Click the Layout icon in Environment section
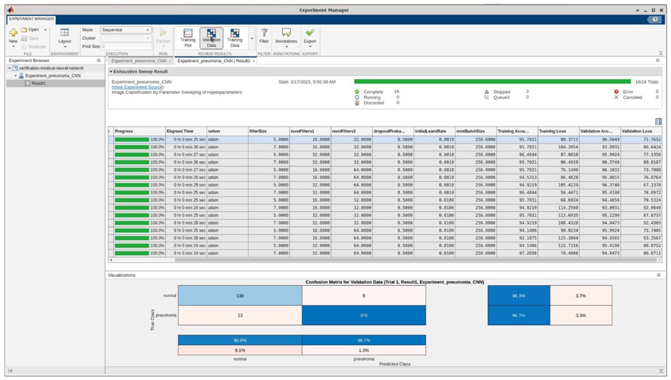Screen dimensions: 671x380 click(x=65, y=35)
